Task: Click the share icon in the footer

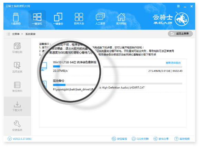Action: coord(155,139)
